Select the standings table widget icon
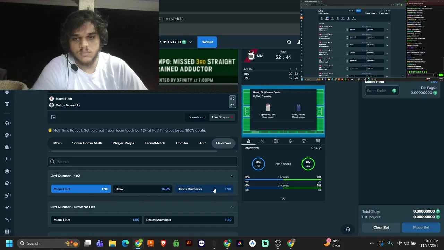This screenshot has width=444, height=250. (x=276, y=141)
